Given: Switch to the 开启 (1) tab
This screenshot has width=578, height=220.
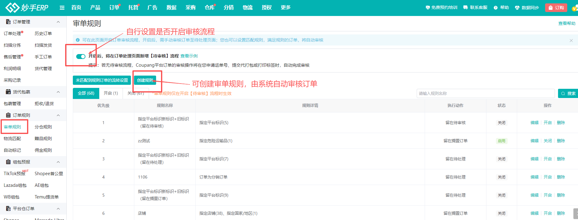Looking at the screenshot, I should [111, 93].
